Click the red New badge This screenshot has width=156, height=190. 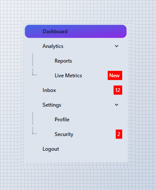click(x=115, y=76)
